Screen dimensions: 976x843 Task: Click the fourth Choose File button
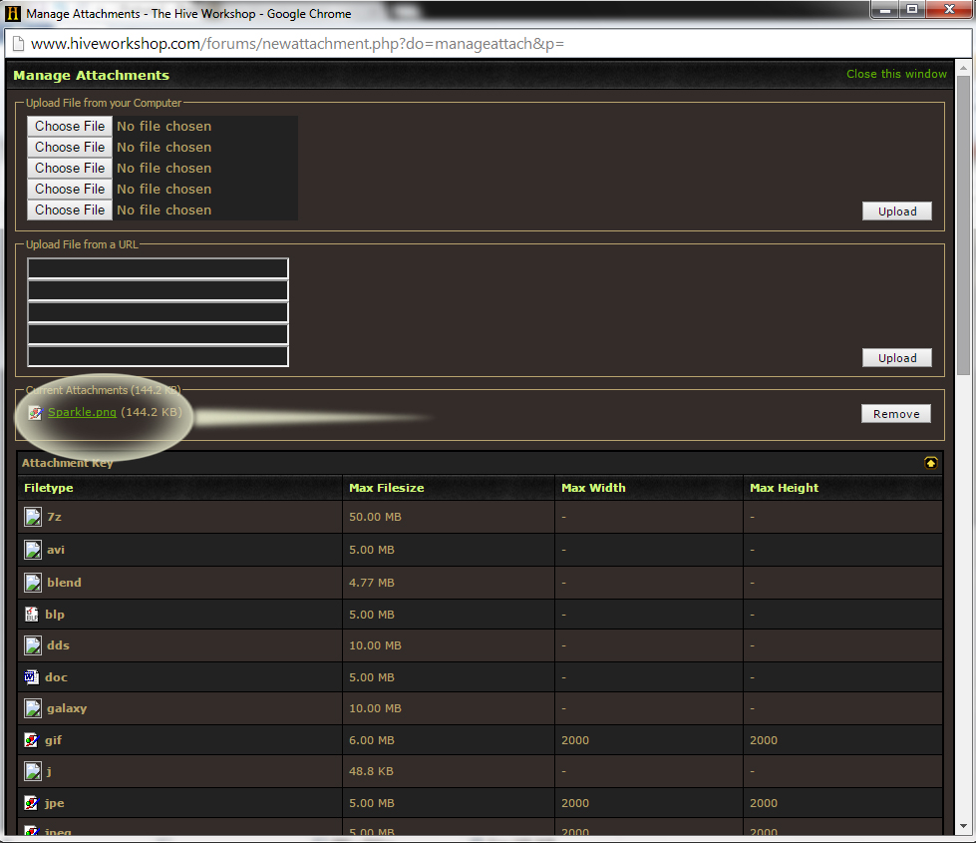(x=70, y=189)
